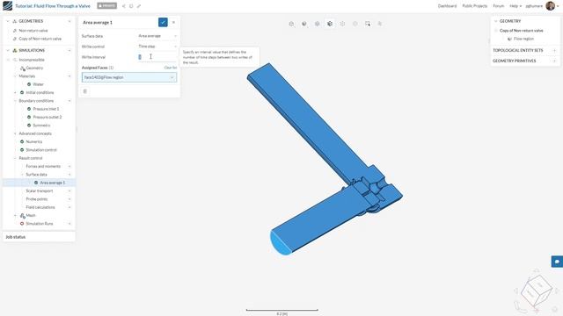Select Non-return valve geometry
The image size is (563, 316).
[x=33, y=31]
